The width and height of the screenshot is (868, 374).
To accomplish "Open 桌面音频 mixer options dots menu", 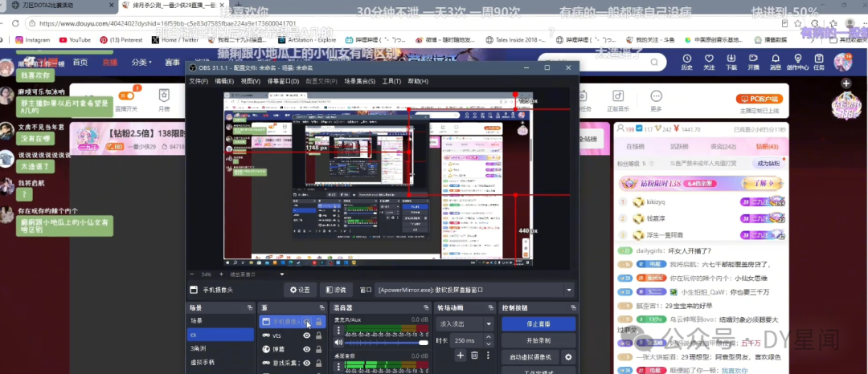I will 339,366.
